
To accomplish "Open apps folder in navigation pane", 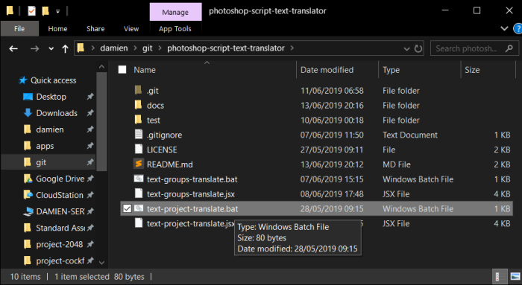I will (x=45, y=146).
